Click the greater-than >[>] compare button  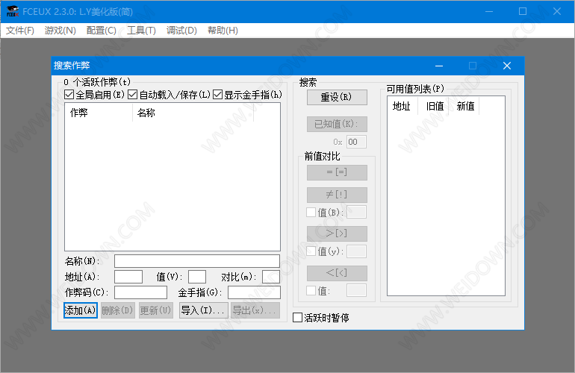337,233
